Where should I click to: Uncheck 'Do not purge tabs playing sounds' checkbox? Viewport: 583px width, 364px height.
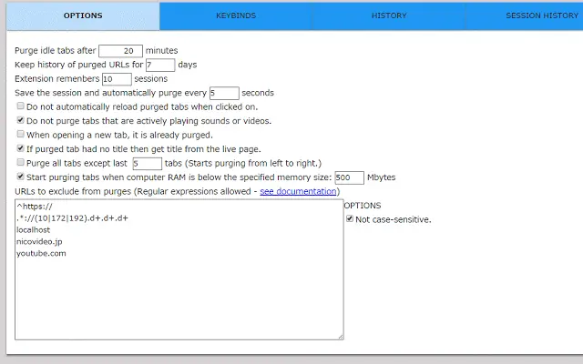tap(20, 120)
